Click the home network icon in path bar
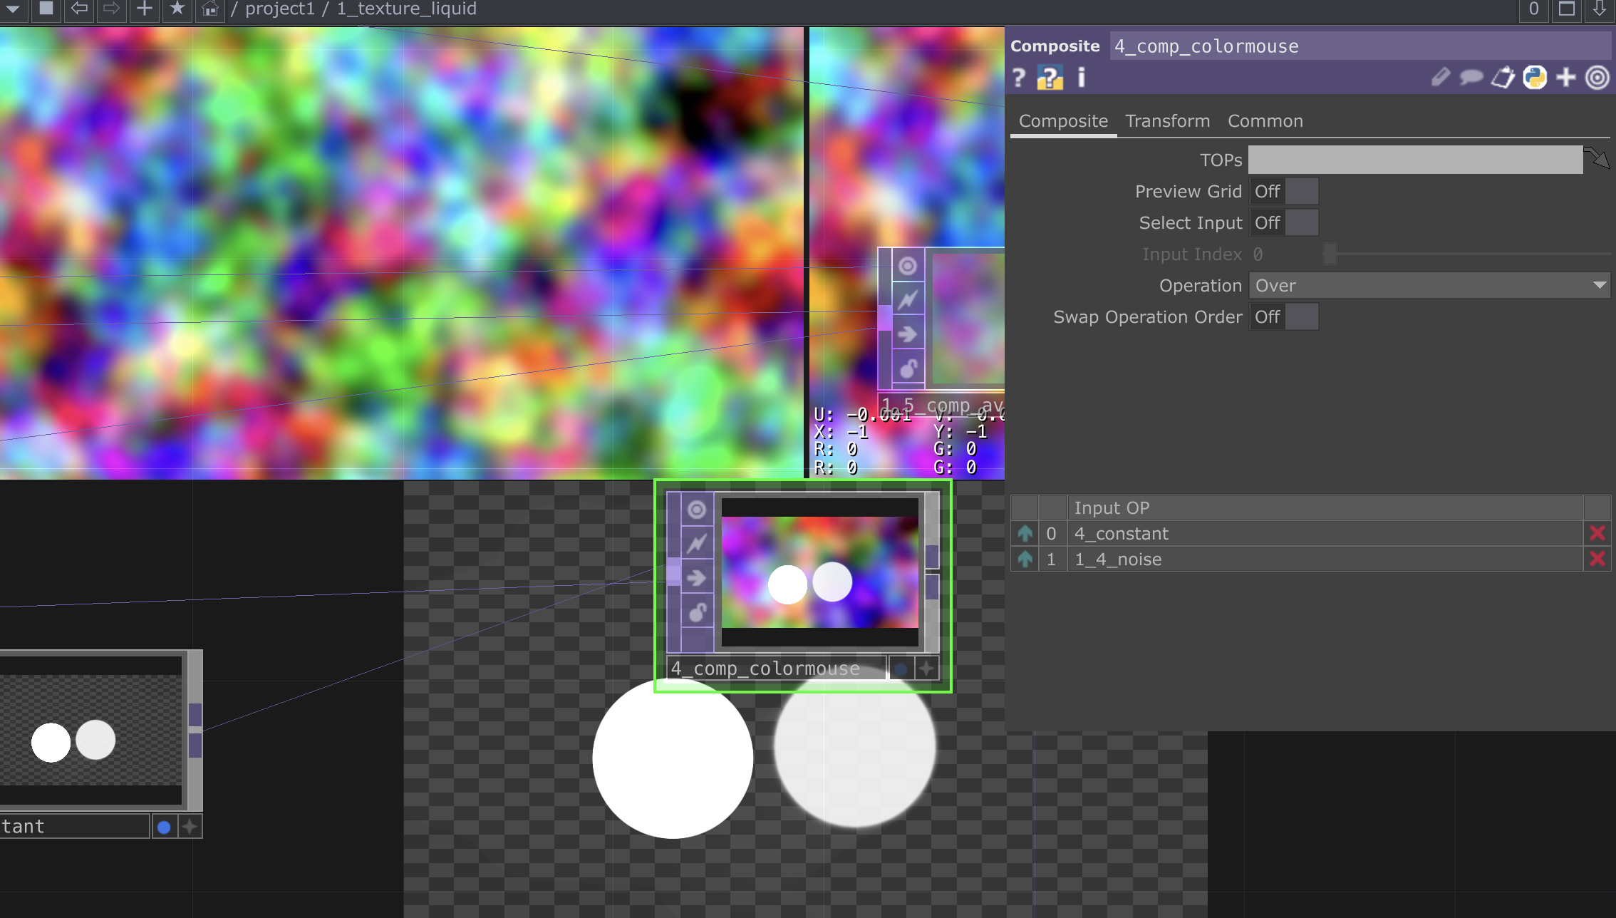The height and width of the screenshot is (918, 1616). (x=209, y=9)
